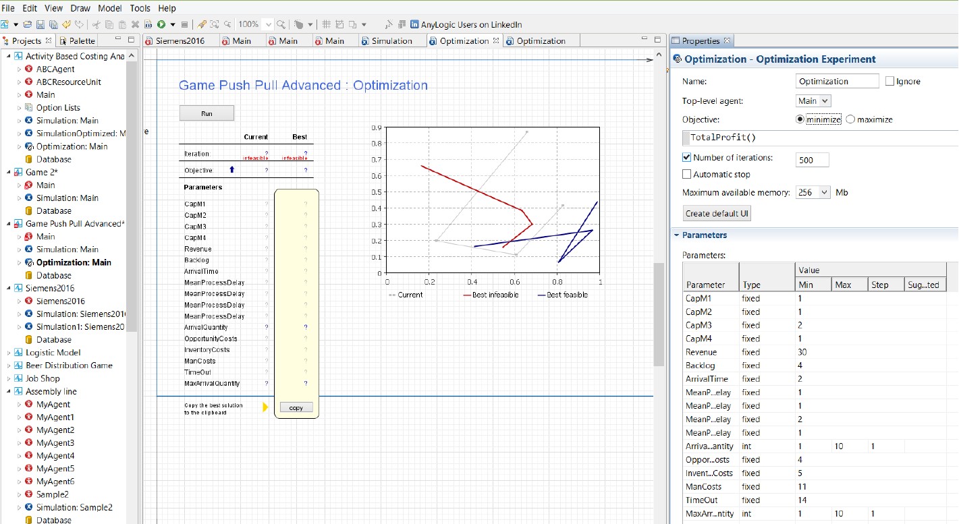Expand the Logistic Model project tree node
Screen dimensions: 959x524
click(x=9, y=353)
